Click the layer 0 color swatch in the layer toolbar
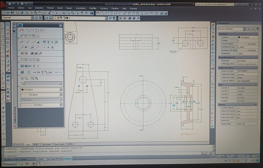 pyautogui.click(x=67, y=18)
